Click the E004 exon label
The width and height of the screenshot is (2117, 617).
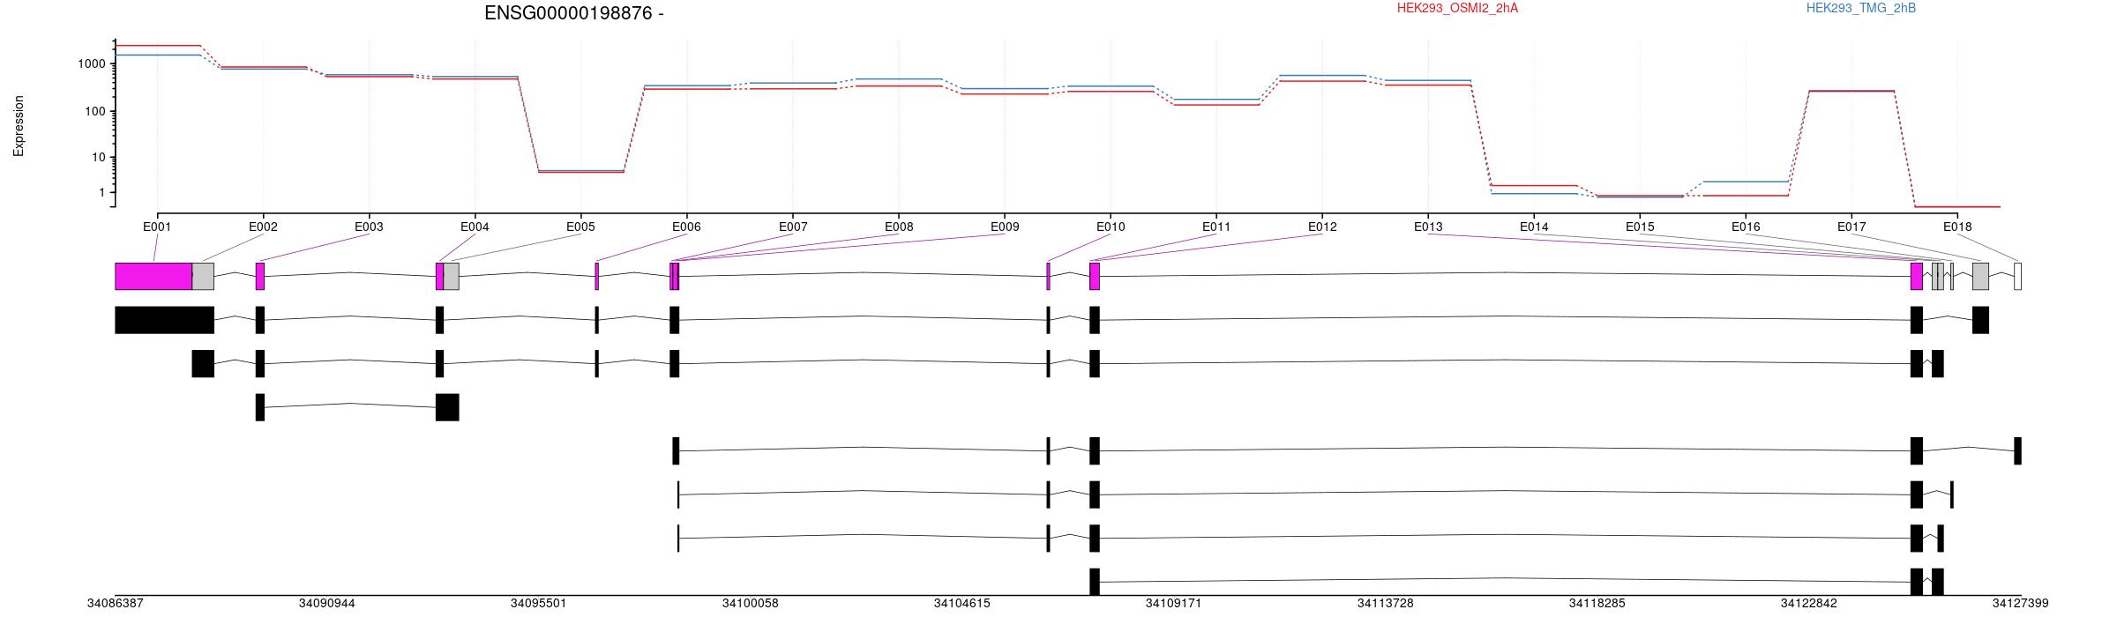point(475,227)
